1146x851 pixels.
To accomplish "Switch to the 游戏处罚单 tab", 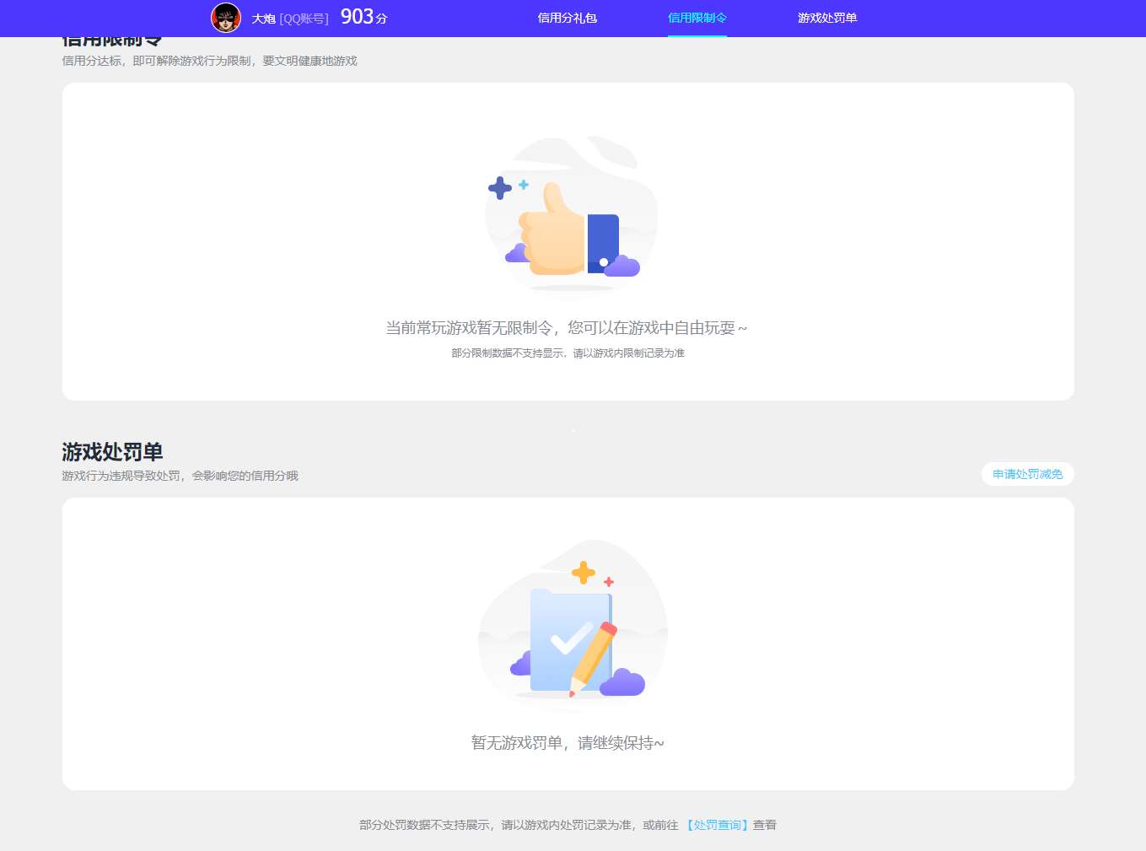I will pos(826,17).
